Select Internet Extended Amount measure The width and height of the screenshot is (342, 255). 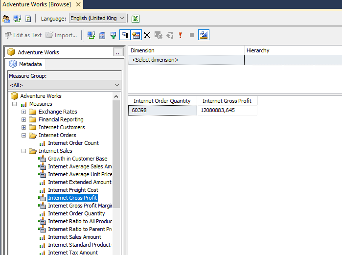tap(80, 183)
